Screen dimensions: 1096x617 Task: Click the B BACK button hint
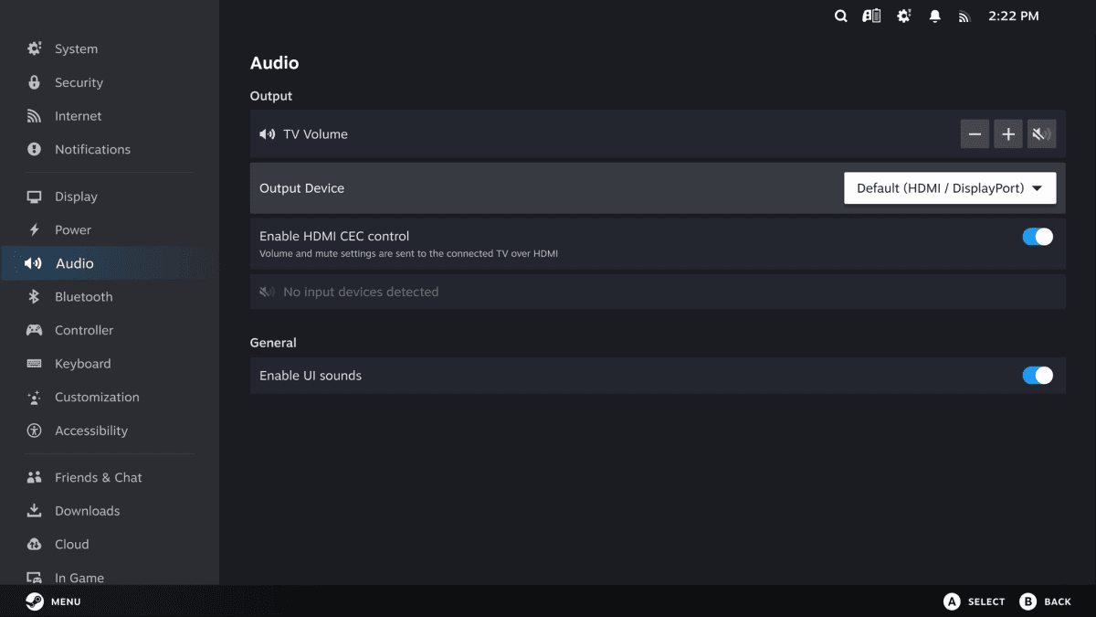click(1045, 601)
